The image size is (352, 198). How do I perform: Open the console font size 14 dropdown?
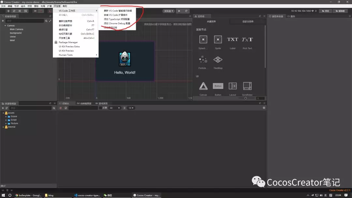point(131,108)
